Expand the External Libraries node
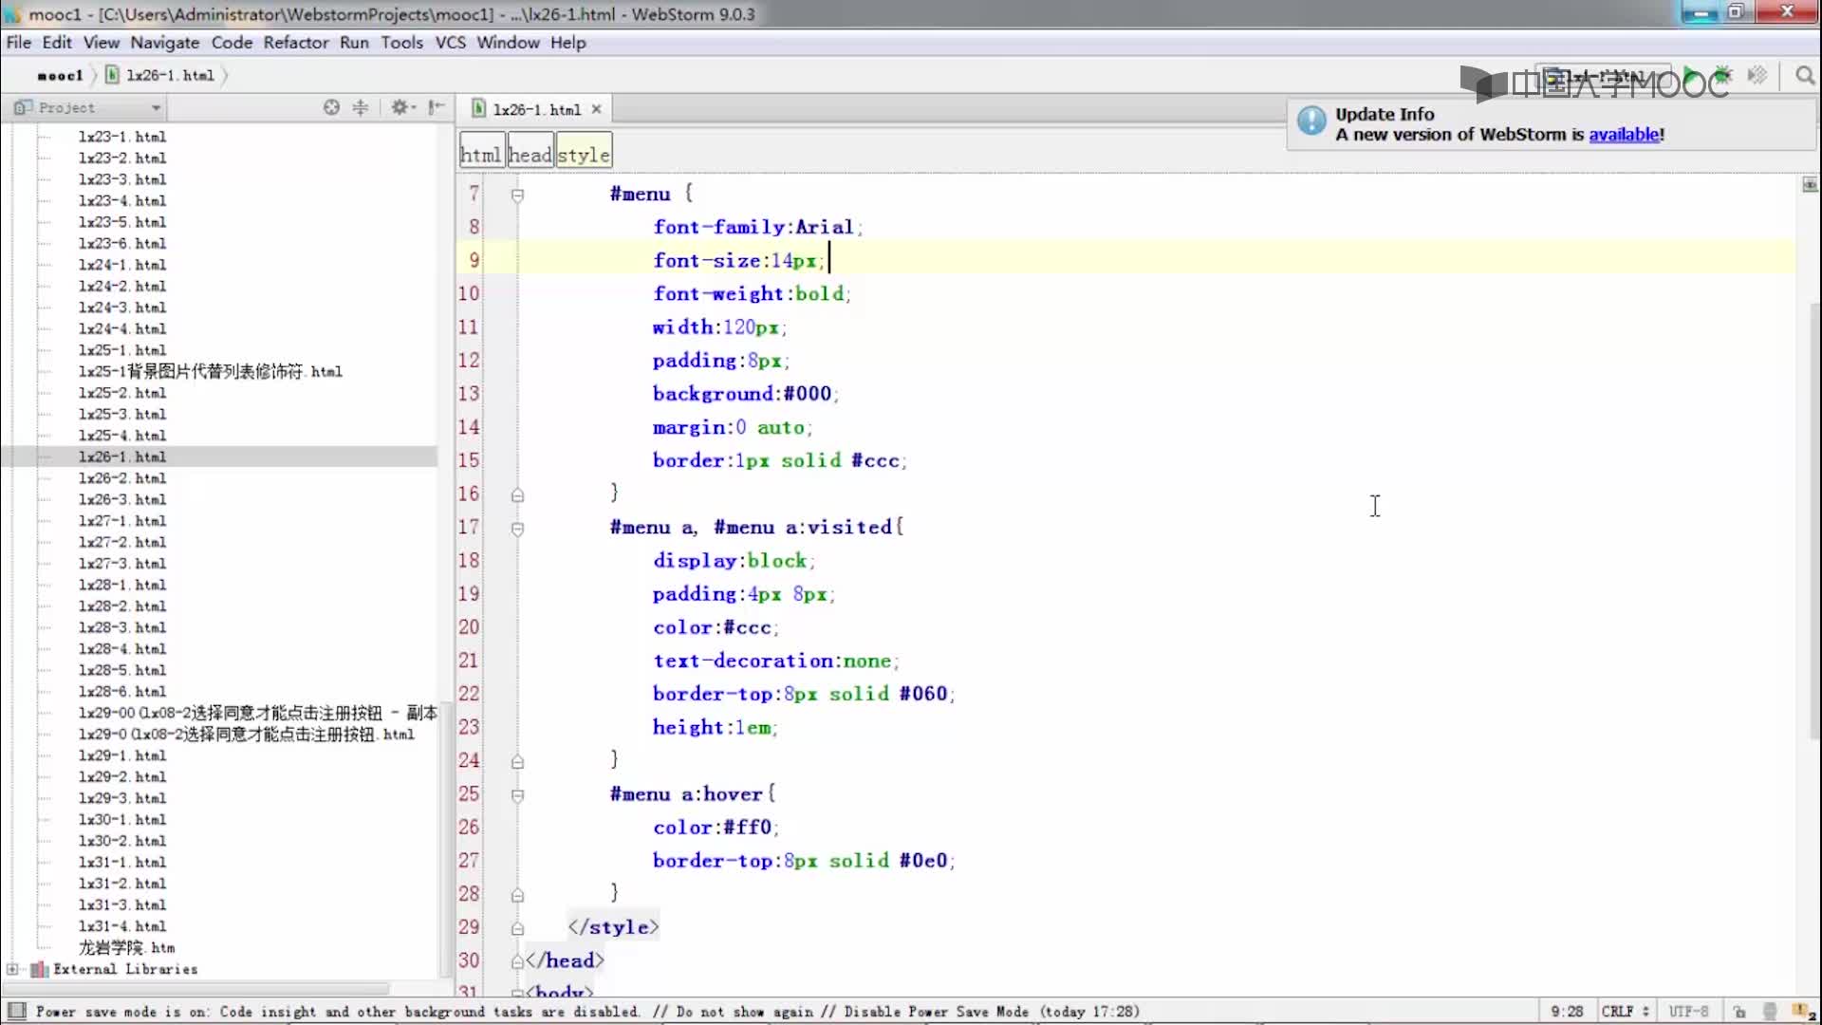 point(12,969)
